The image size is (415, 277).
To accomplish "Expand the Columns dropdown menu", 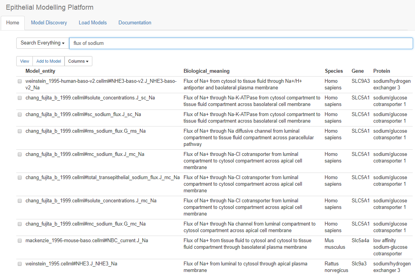I will click(x=78, y=61).
